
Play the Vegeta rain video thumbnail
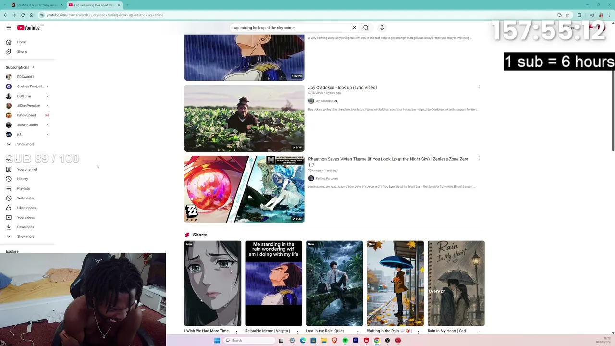click(x=244, y=58)
